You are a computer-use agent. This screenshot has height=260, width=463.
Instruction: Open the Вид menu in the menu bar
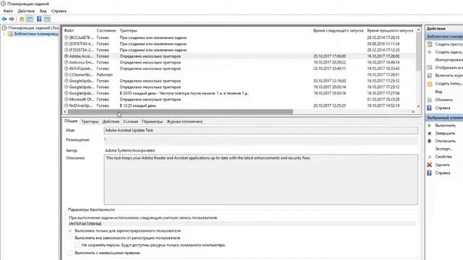coord(43,11)
